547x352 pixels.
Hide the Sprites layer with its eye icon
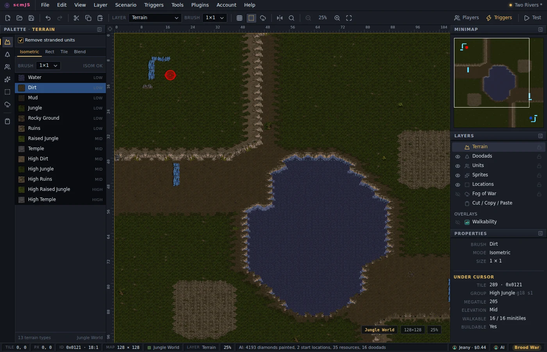[458, 175]
